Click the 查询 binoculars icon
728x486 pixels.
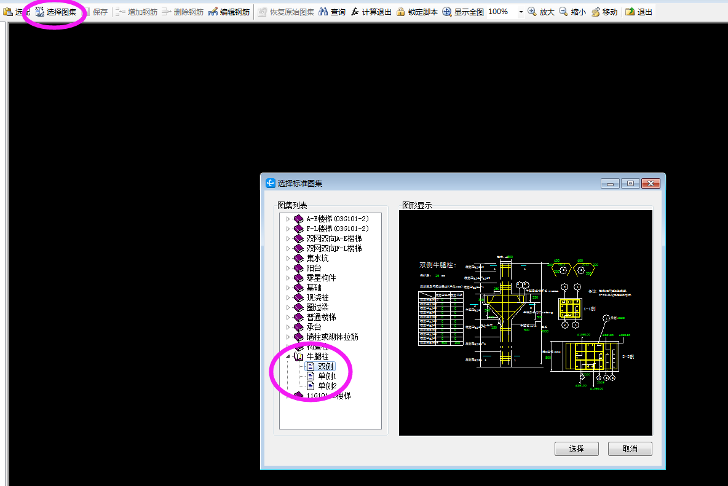[323, 12]
